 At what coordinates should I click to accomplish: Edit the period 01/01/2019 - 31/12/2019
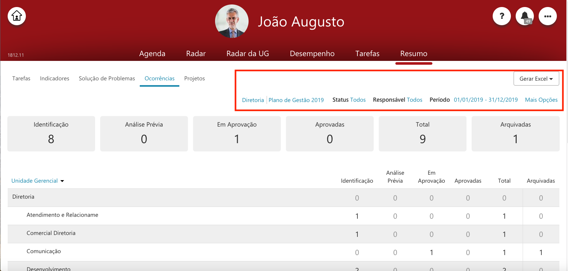coord(486,100)
